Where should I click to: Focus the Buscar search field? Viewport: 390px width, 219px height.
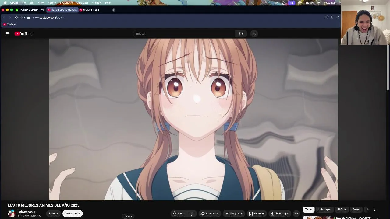[x=184, y=34]
